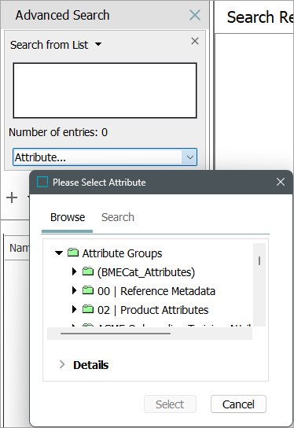The height and width of the screenshot is (428, 294).
Task: Expand 00 | Reference Metadata group
Action: [x=74, y=290]
